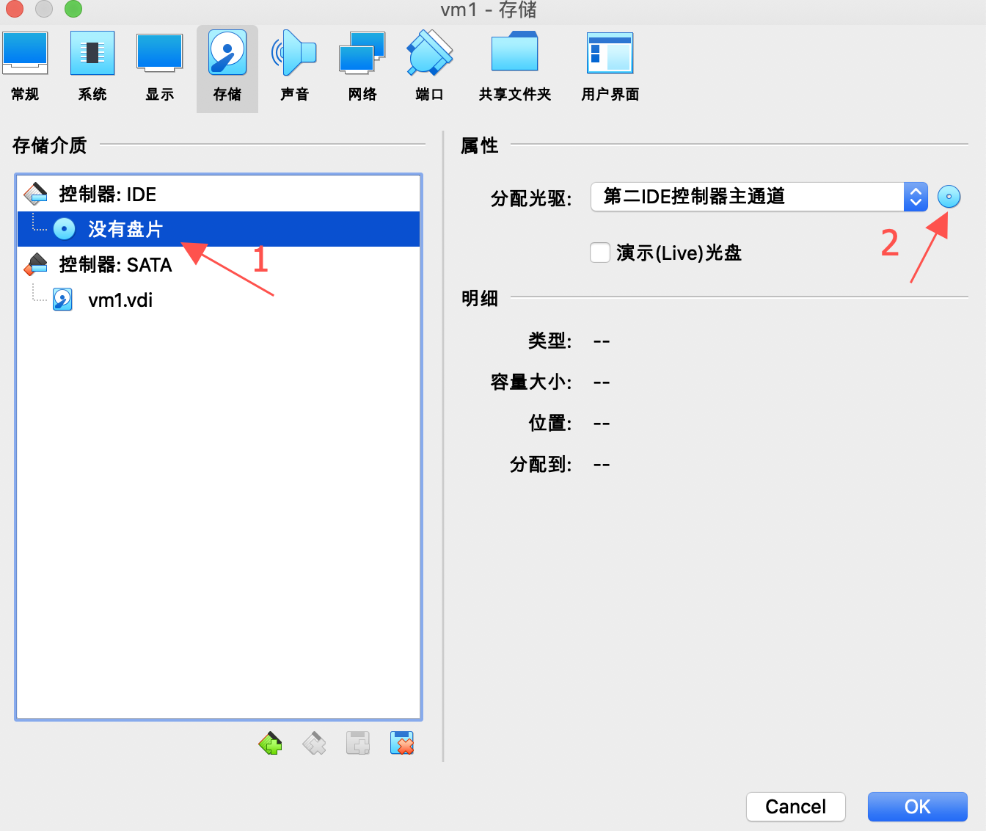Click the optical disk chooser icon
The image size is (986, 831).
coord(949,197)
